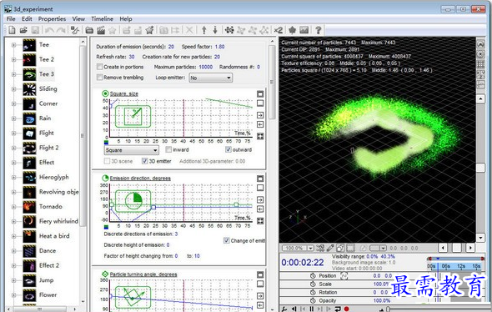The height and width of the screenshot is (312, 492).
Task: Click the x2 toolbar icon
Action: [279, 30]
